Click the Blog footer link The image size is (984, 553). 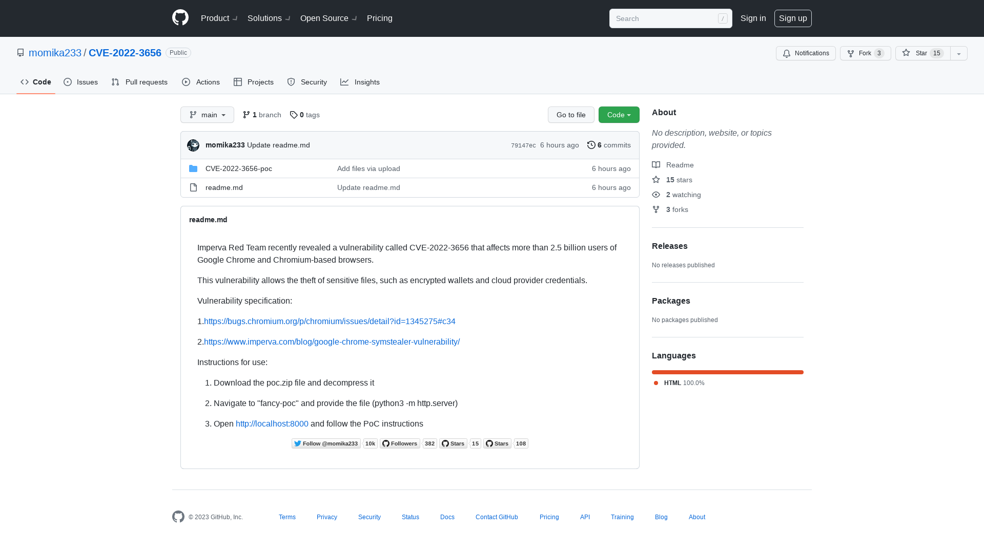click(661, 517)
